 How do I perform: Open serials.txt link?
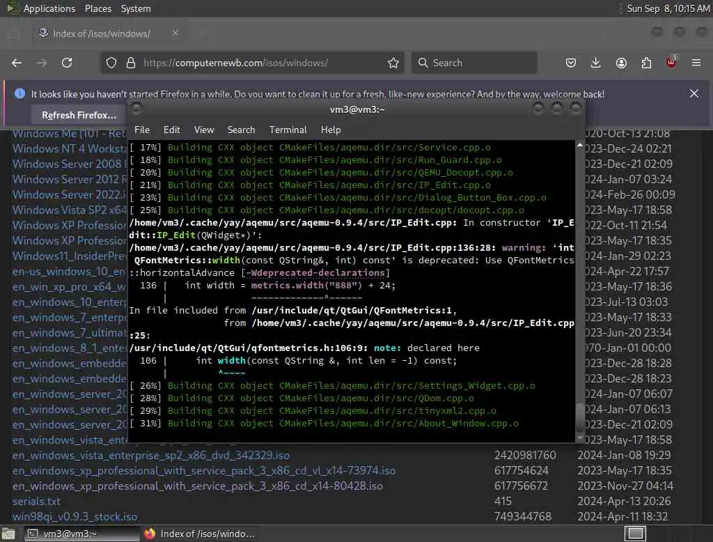[x=36, y=502]
